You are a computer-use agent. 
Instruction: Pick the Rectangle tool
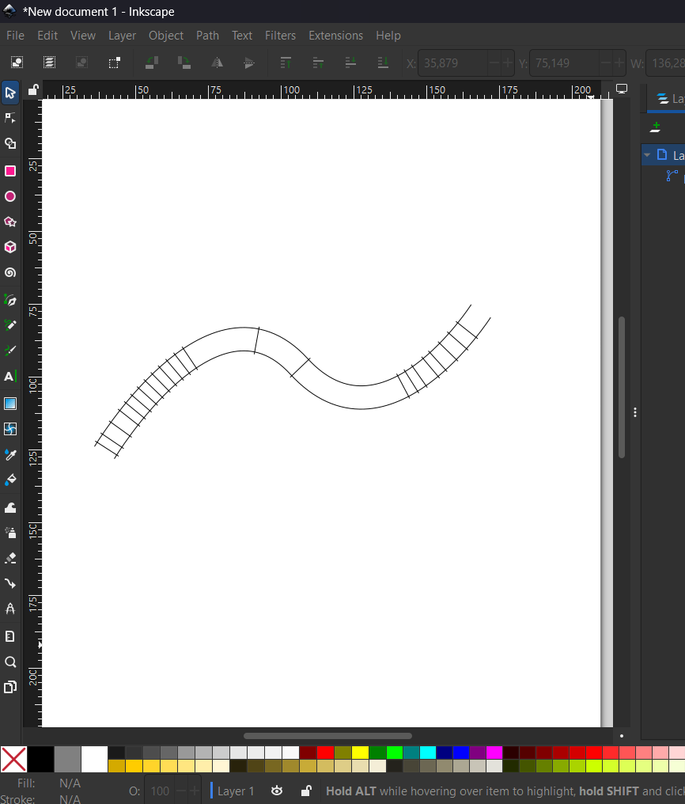pos(10,171)
